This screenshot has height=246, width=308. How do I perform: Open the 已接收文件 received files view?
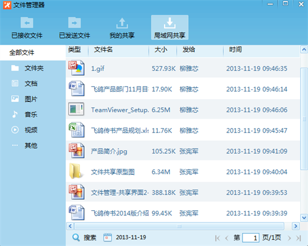coord(27,27)
